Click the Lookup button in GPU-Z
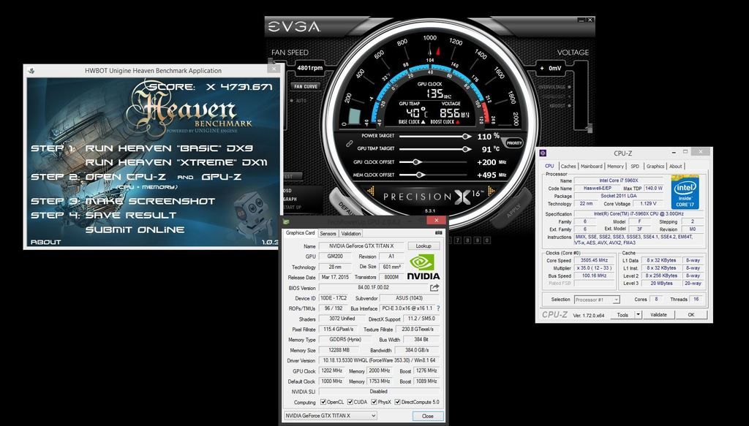The image size is (749, 426). pos(424,246)
